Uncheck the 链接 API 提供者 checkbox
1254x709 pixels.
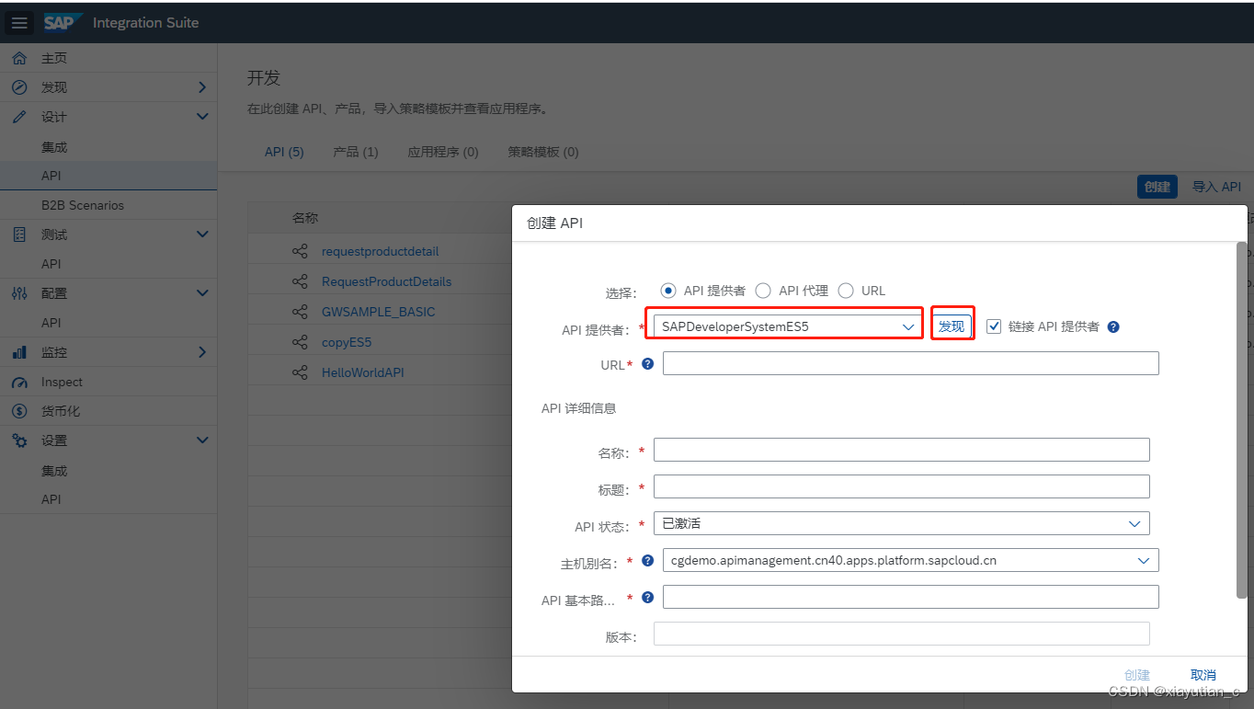click(x=993, y=326)
